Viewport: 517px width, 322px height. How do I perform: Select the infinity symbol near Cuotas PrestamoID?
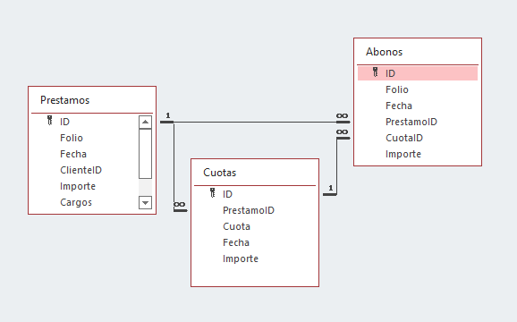pyautogui.click(x=180, y=205)
